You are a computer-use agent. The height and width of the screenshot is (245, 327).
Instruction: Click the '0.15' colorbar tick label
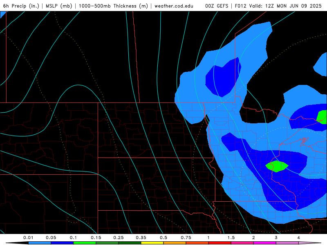(x=96, y=238)
